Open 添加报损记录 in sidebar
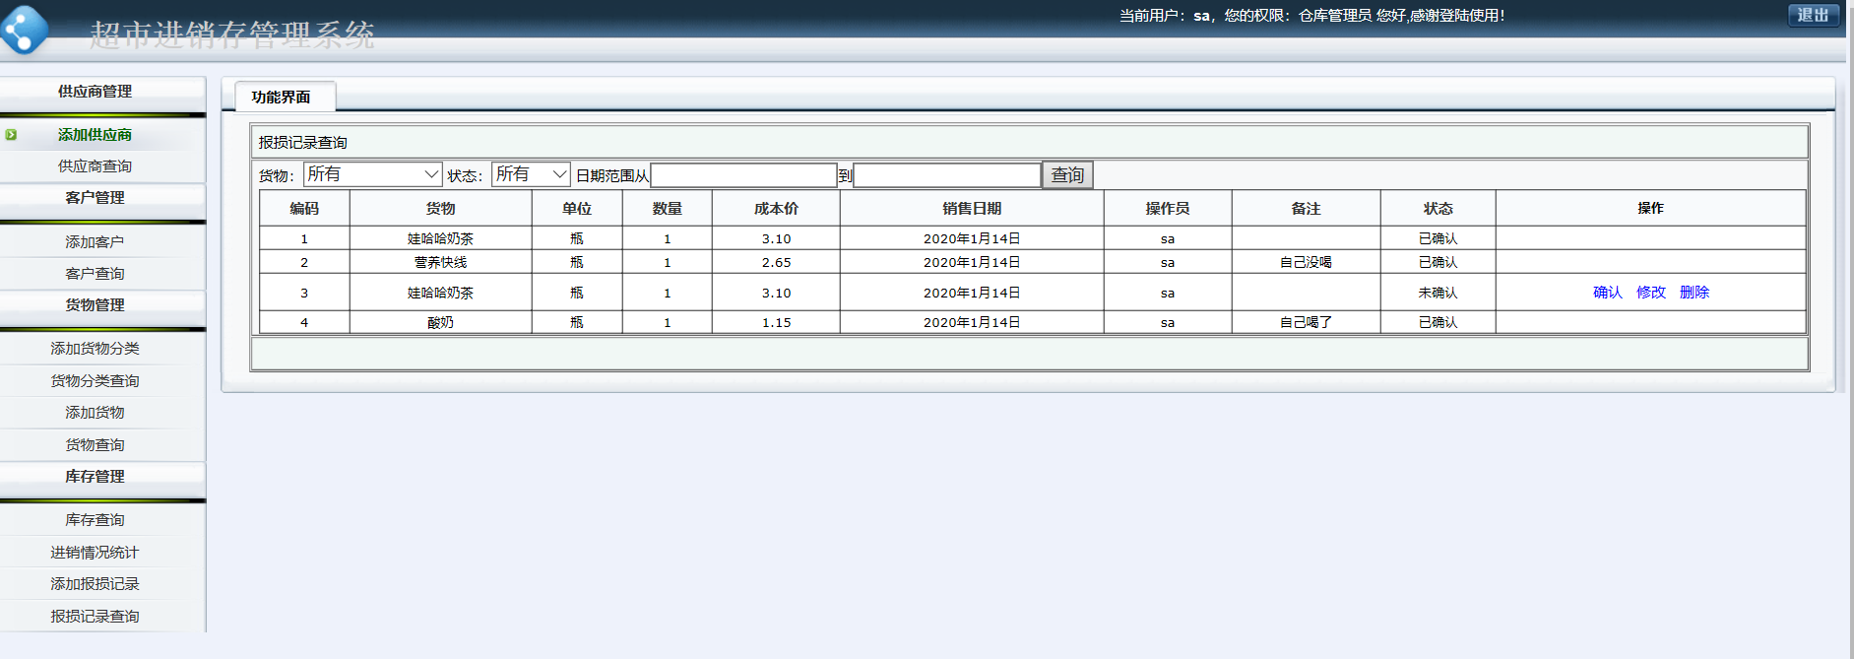The height and width of the screenshot is (659, 1854). pyautogui.click(x=95, y=584)
